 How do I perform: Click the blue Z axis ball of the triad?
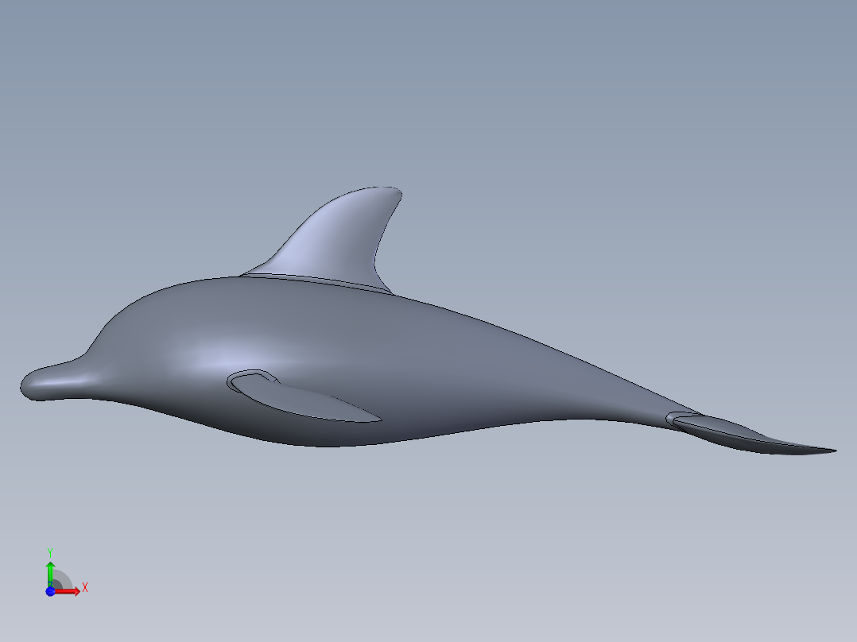tap(50, 592)
